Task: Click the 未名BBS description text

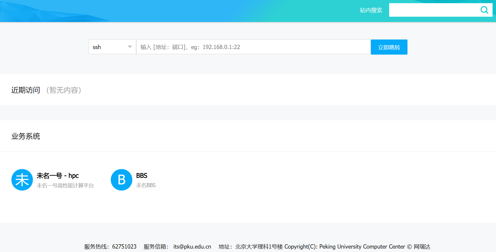Action: 146,185
